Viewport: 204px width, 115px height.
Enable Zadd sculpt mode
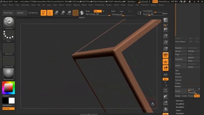pyautogui.click(x=113, y=11)
